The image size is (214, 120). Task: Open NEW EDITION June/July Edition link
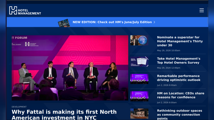pyautogui.click(x=112, y=22)
